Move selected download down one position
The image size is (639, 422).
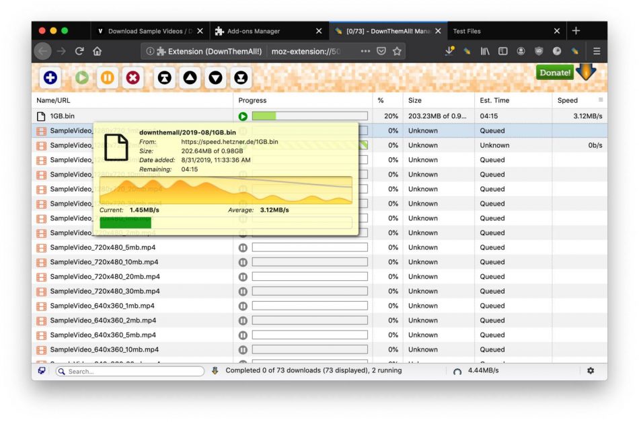point(216,78)
